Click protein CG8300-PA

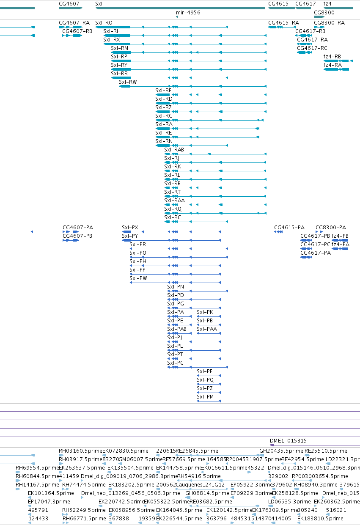pyautogui.click(x=331, y=227)
